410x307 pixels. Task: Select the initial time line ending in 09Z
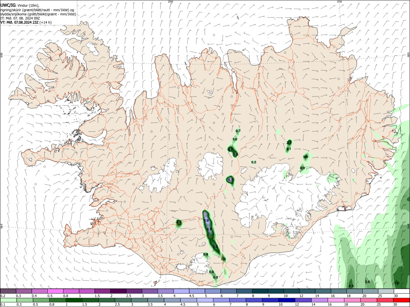pyautogui.click(x=20, y=18)
